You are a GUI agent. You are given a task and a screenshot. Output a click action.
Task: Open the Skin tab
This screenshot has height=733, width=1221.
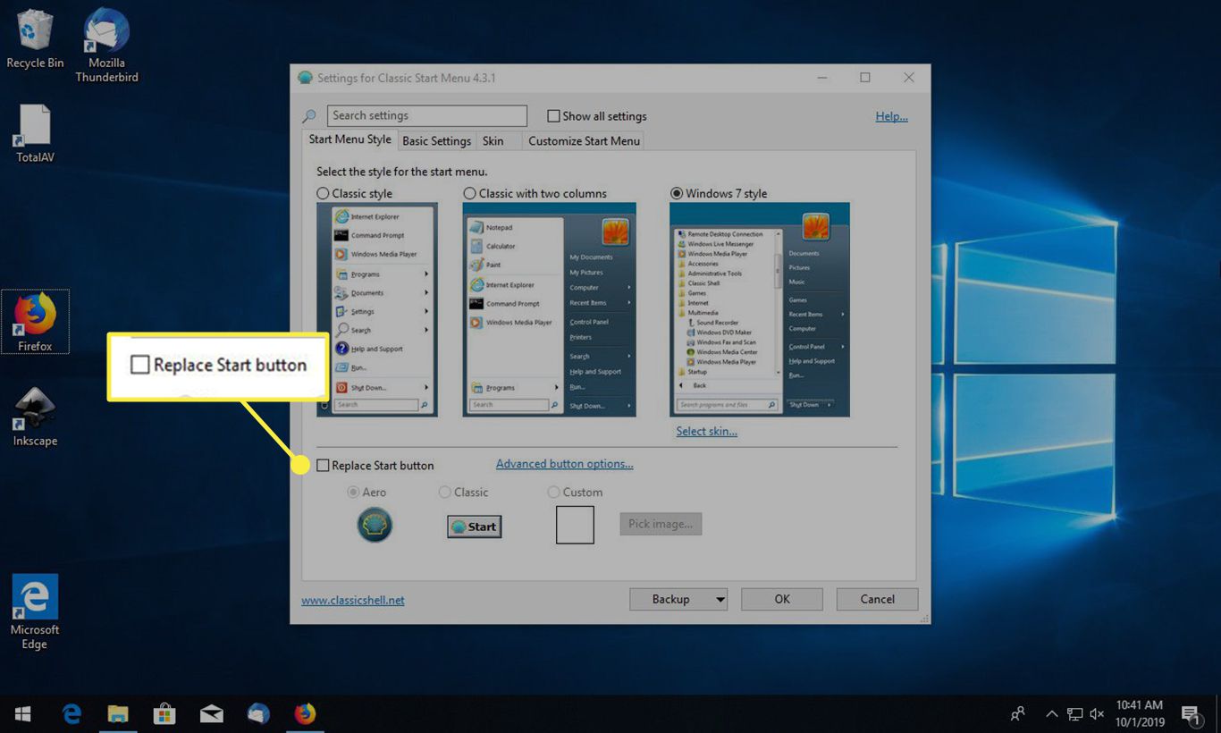click(493, 141)
